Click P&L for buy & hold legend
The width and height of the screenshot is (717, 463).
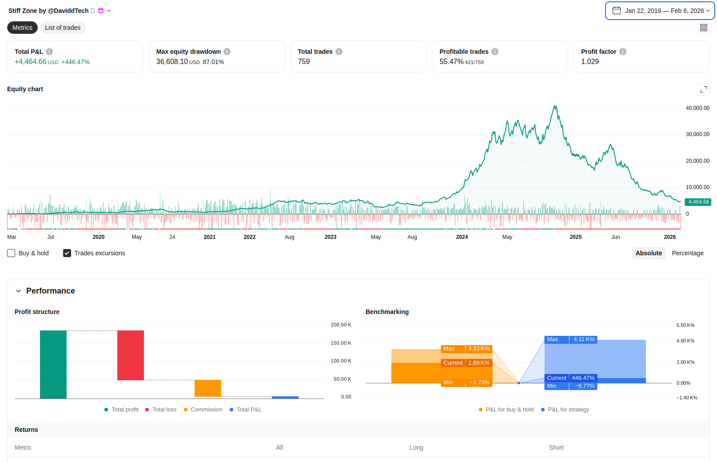coord(506,410)
